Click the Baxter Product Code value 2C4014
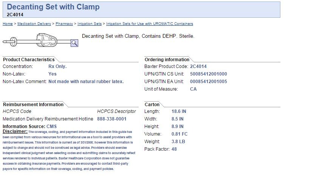The width and height of the screenshot is (328, 176). 198,66
